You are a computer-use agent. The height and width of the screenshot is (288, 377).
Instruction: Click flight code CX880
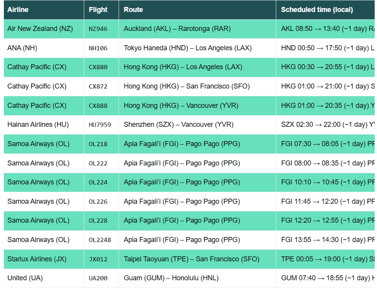click(98, 67)
